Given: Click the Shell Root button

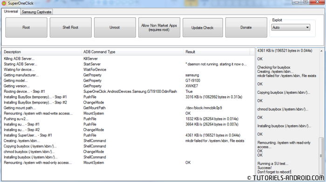Looking at the screenshot, I should [x=70, y=27].
